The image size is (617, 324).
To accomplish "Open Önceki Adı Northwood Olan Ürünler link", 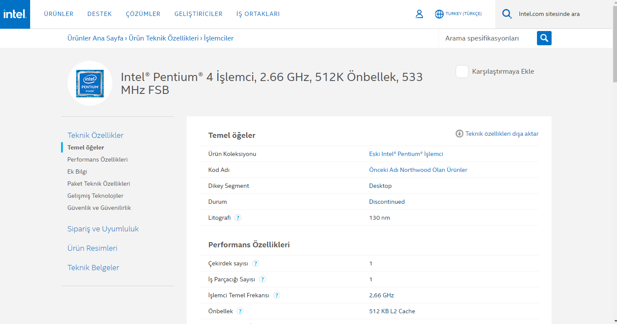I will 418,170.
